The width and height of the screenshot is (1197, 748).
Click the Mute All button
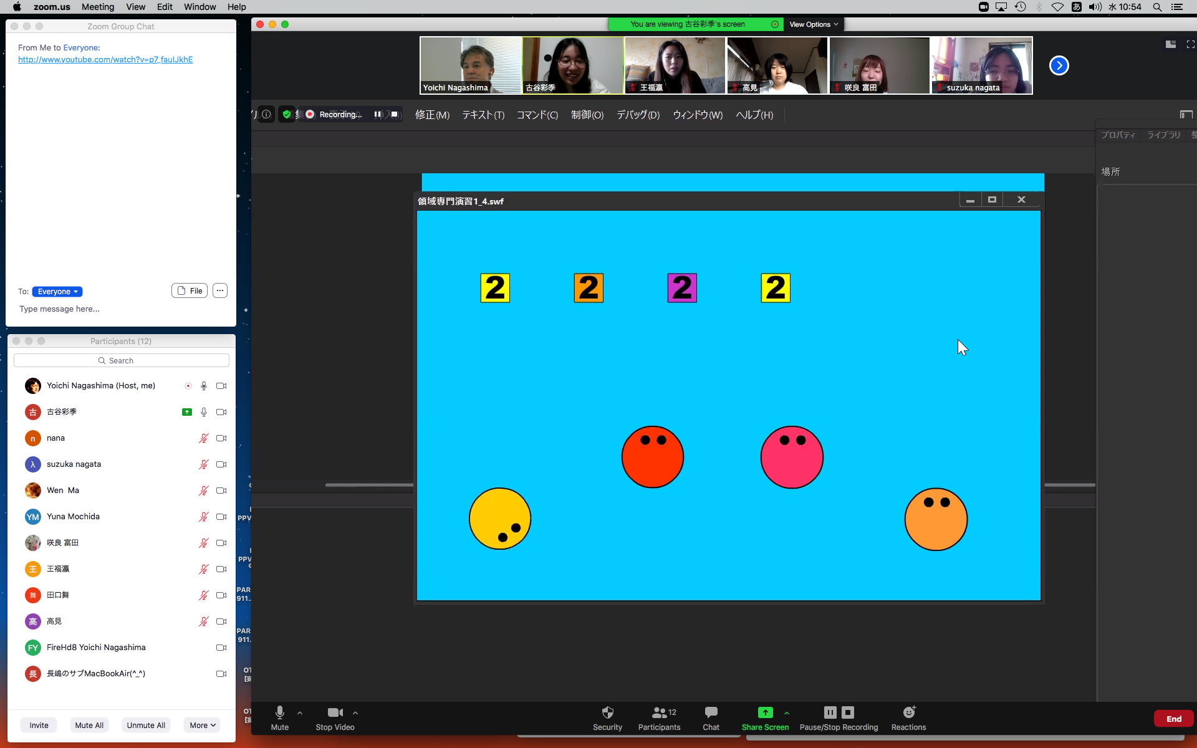(x=89, y=725)
